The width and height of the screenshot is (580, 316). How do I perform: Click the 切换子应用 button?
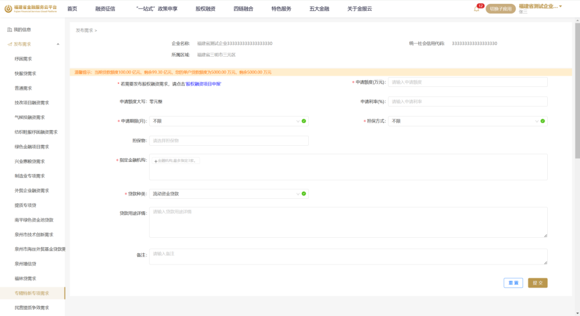[501, 9]
